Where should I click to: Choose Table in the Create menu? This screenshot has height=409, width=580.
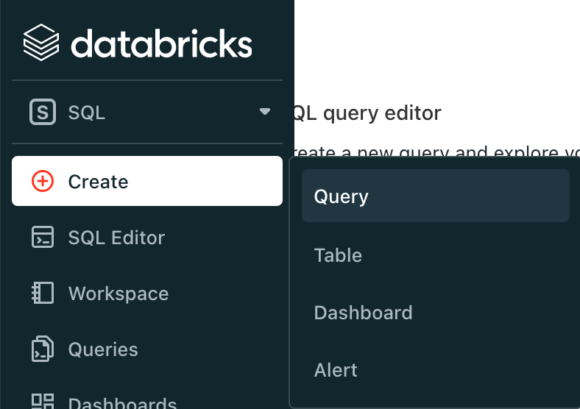[x=338, y=255]
